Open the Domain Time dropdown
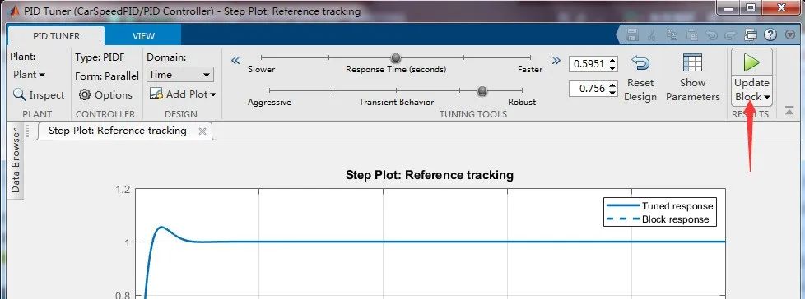Viewport: 805px width, 299px height. pyautogui.click(x=180, y=75)
